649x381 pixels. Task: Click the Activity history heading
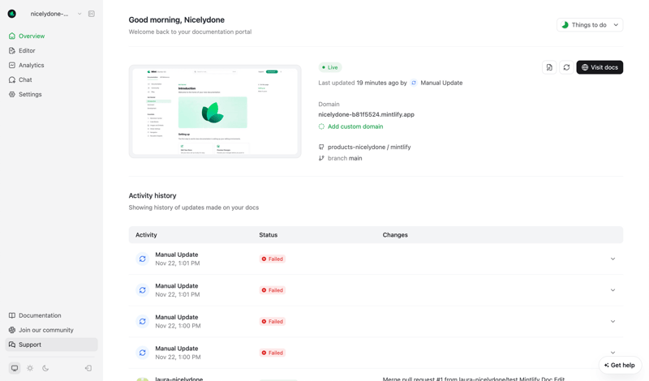coord(153,195)
